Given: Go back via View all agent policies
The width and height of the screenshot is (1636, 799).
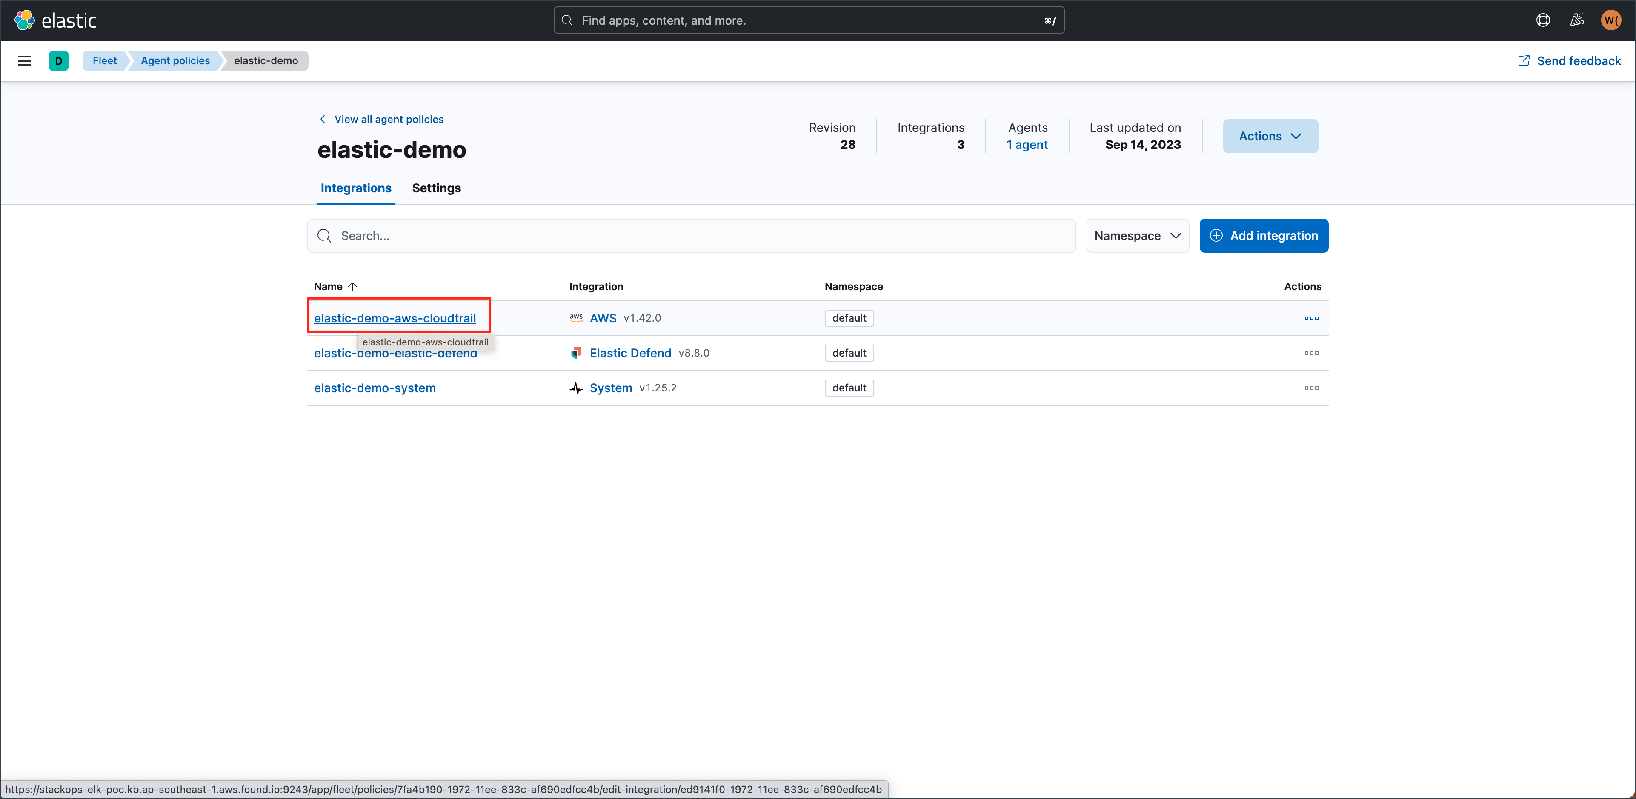Looking at the screenshot, I should point(388,119).
